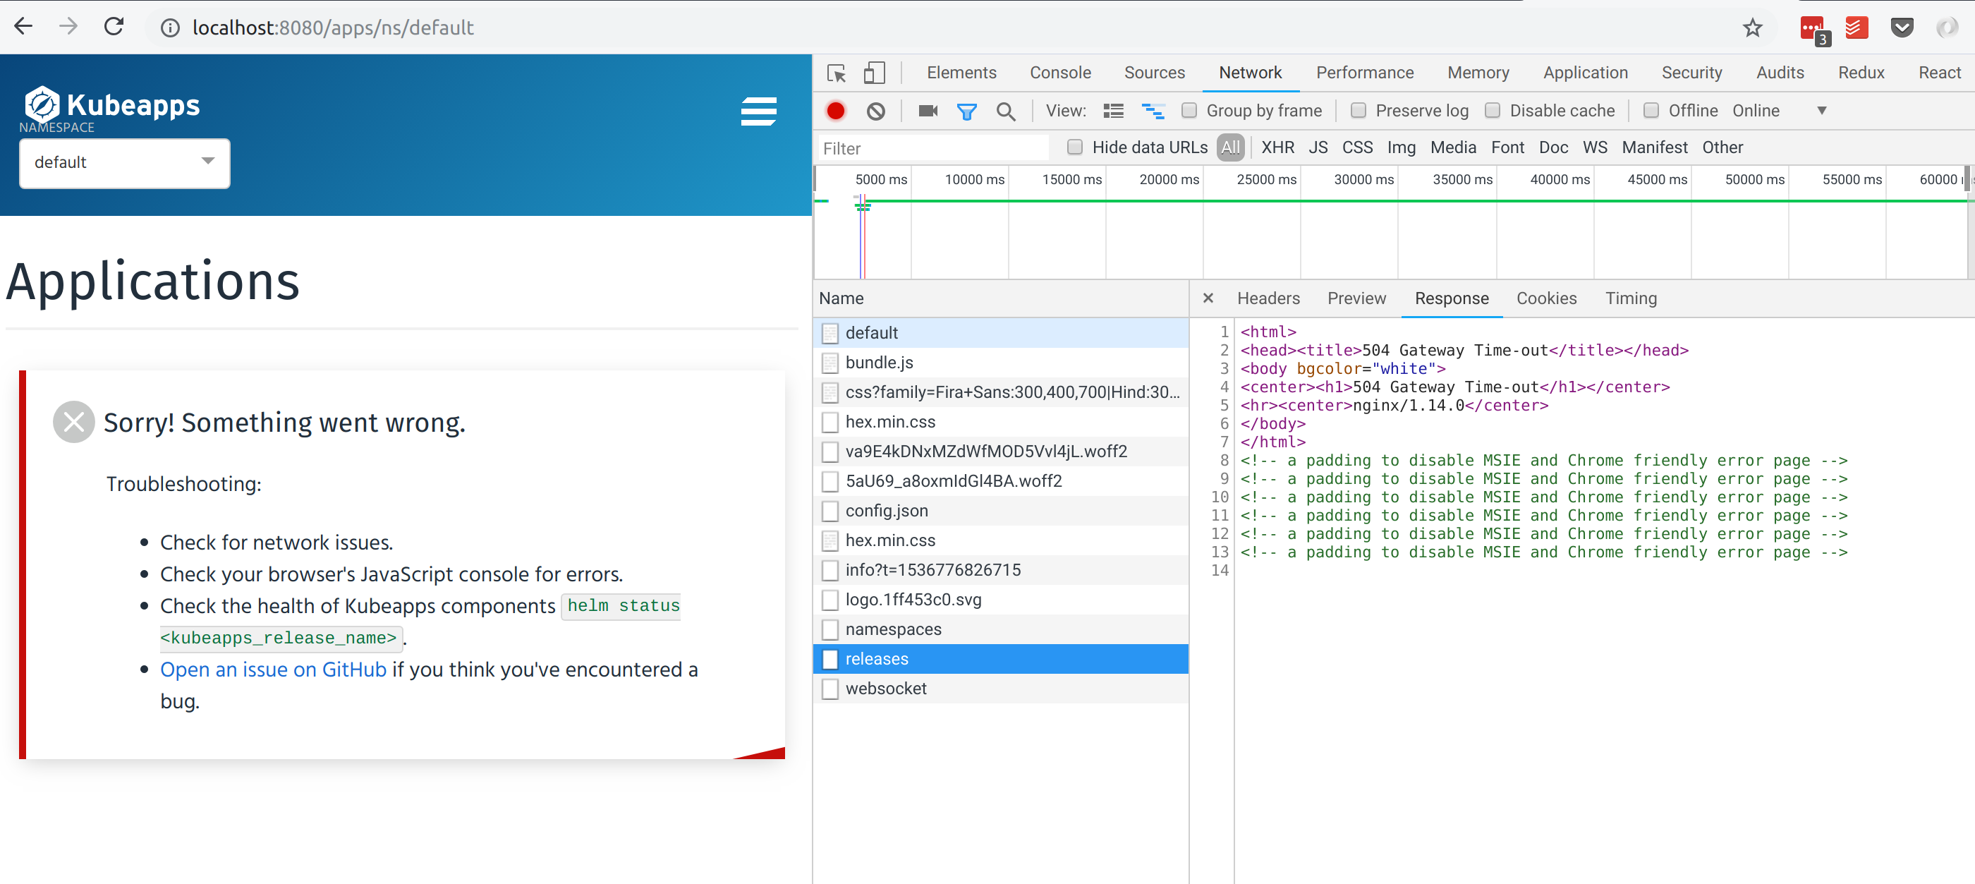Toggle the device toolbar

pos(874,73)
